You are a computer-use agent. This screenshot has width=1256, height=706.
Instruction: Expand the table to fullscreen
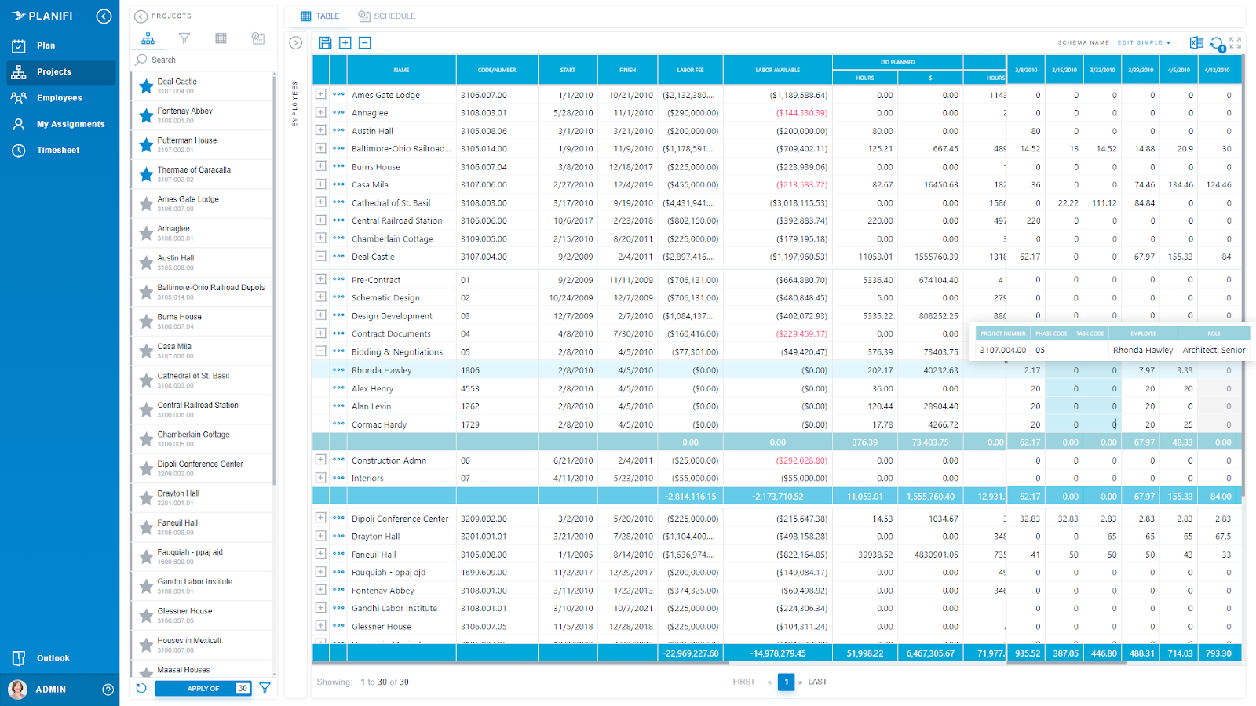click(1236, 43)
